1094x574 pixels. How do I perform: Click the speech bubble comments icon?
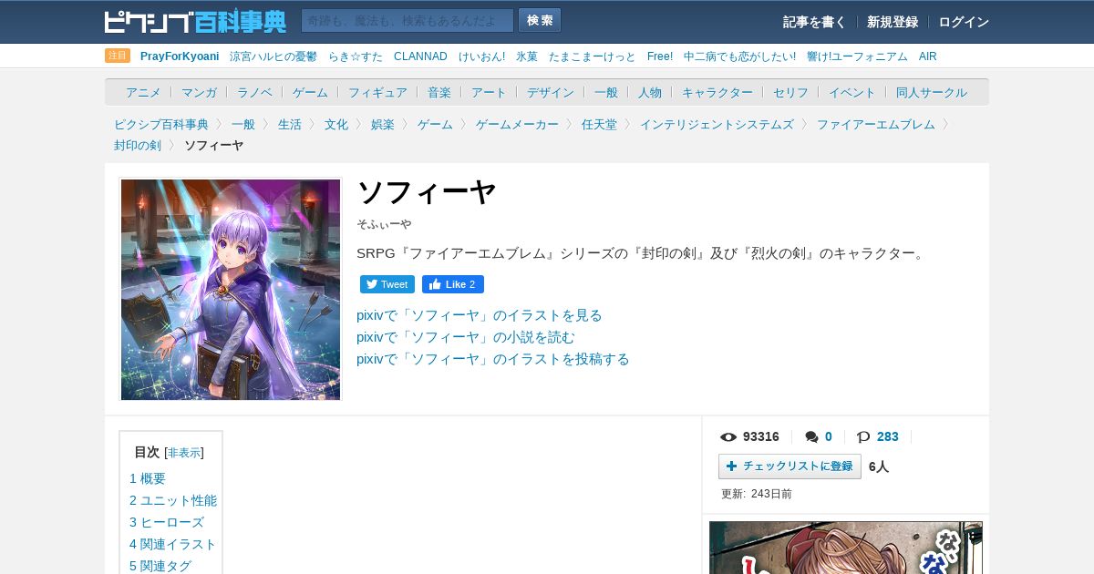pos(811,437)
